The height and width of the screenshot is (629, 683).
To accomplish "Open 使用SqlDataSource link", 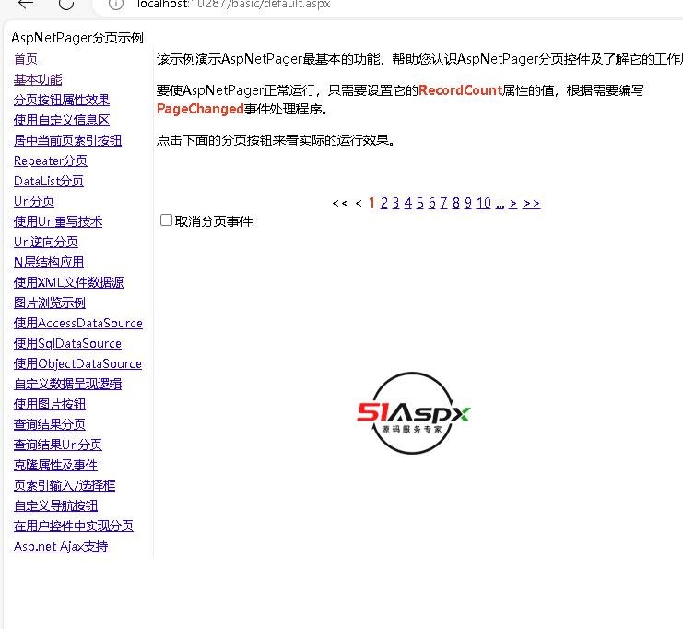I will coord(67,343).
